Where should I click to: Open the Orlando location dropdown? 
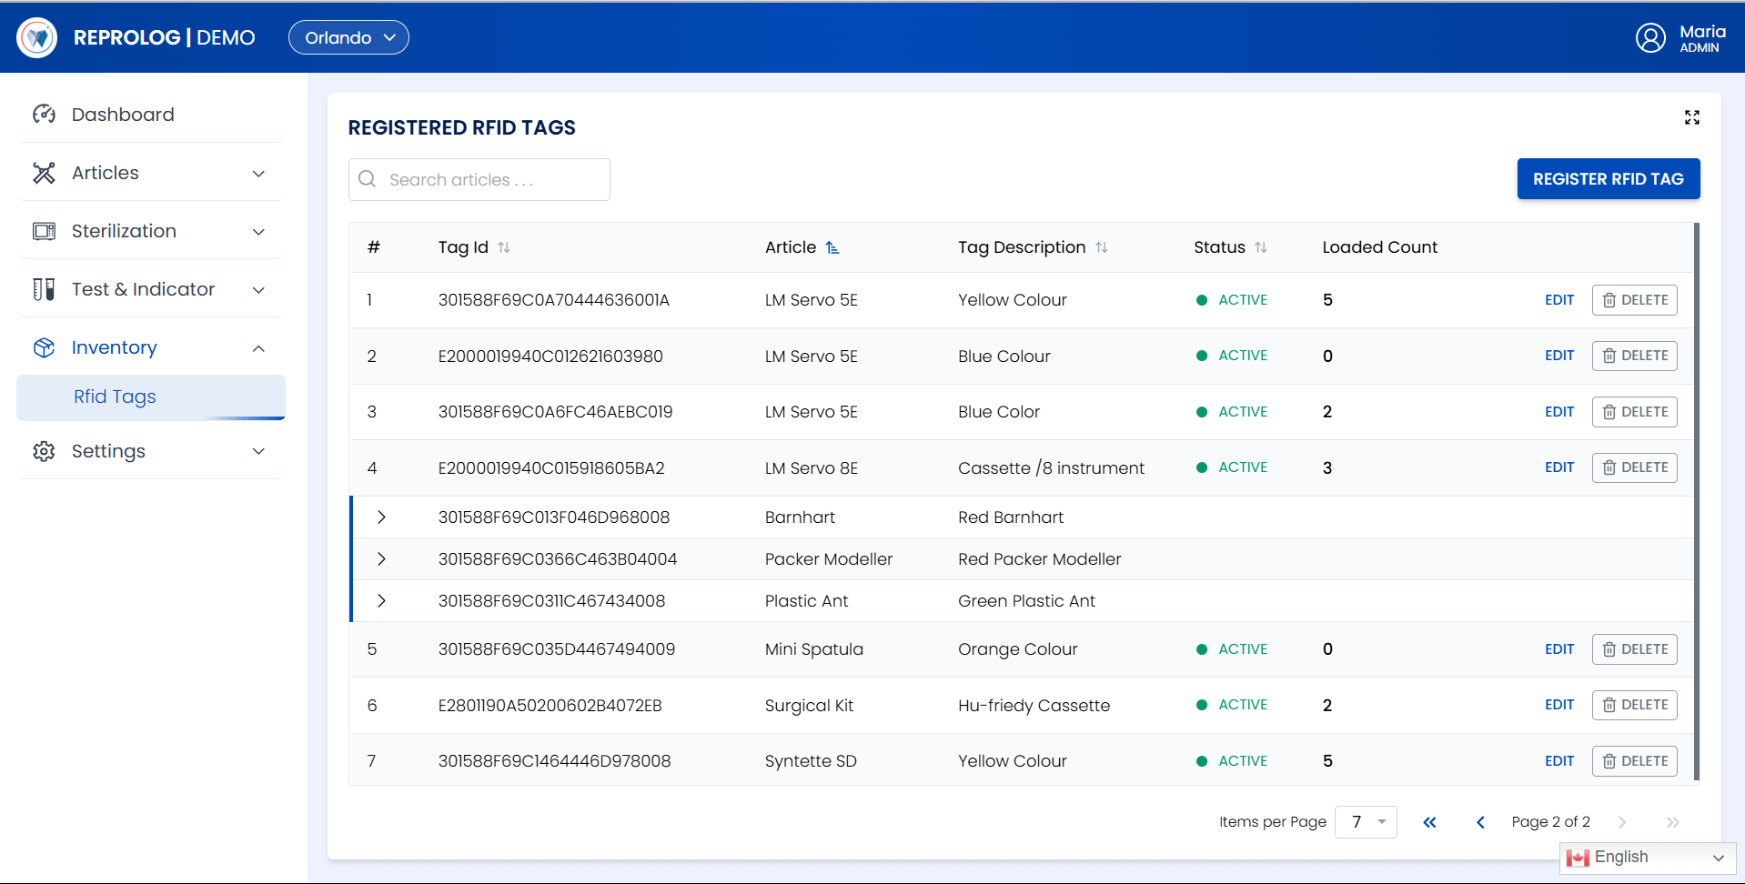[348, 37]
